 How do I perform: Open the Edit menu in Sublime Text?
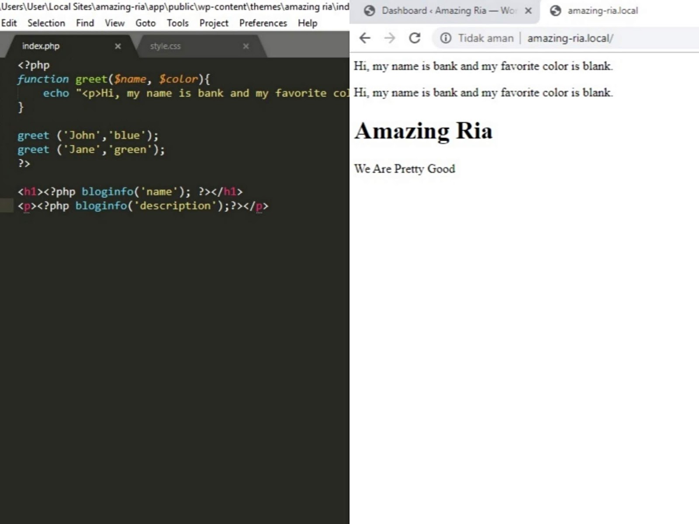pos(9,23)
